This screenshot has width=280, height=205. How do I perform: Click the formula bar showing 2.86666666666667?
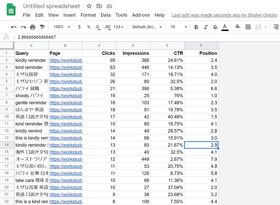pyautogui.click(x=109, y=37)
